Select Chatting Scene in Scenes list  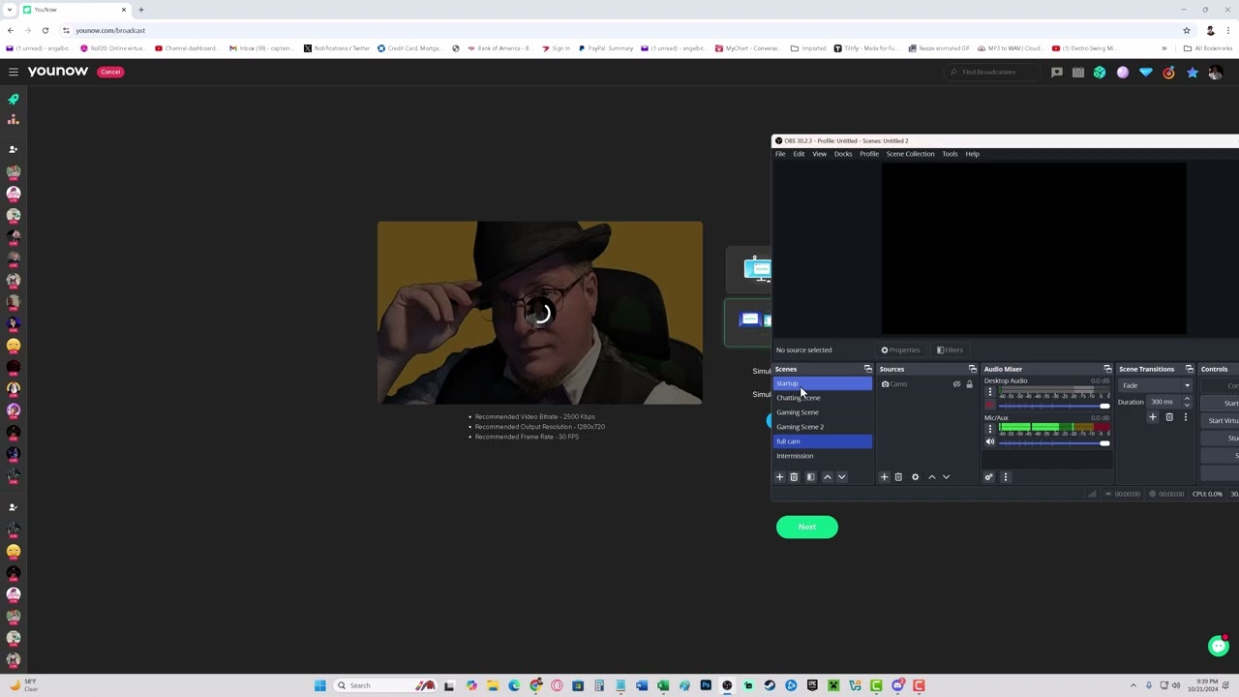point(823,398)
